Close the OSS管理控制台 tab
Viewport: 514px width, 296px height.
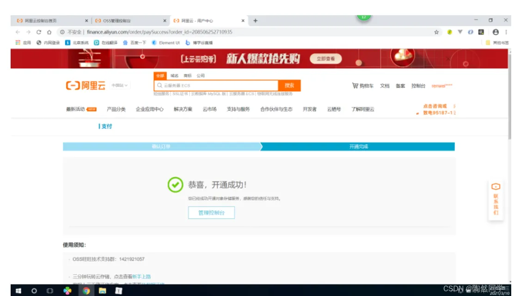click(165, 21)
